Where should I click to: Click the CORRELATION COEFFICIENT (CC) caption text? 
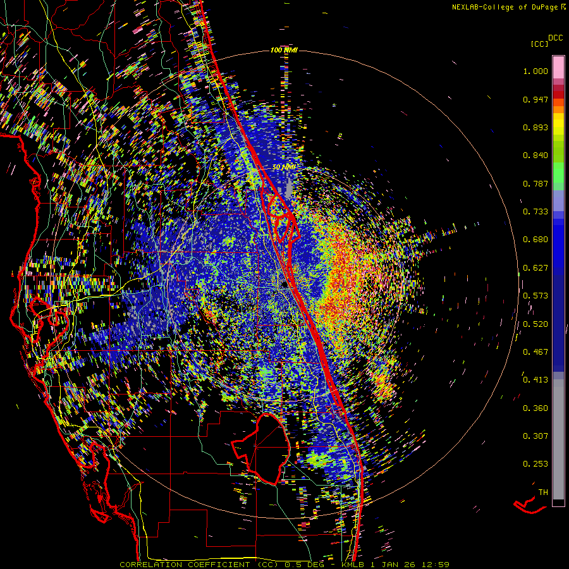199,565
